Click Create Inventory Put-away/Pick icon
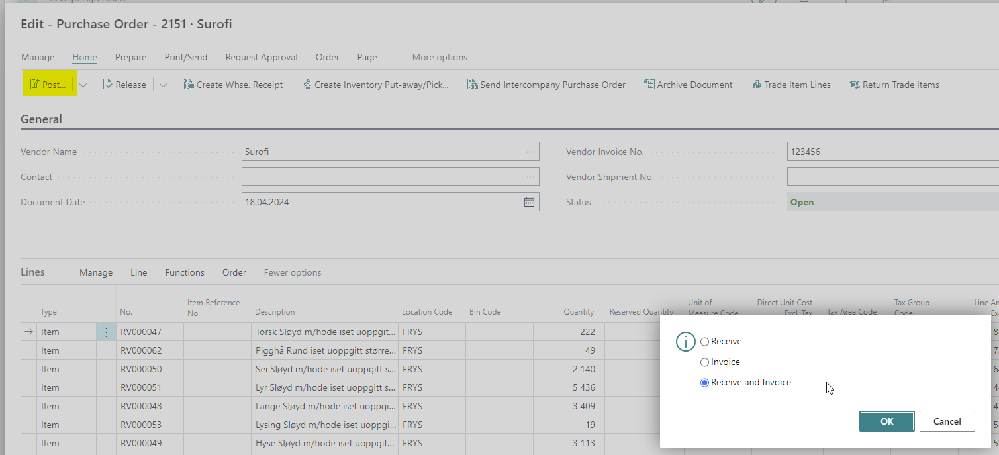999x455 pixels. tap(307, 85)
